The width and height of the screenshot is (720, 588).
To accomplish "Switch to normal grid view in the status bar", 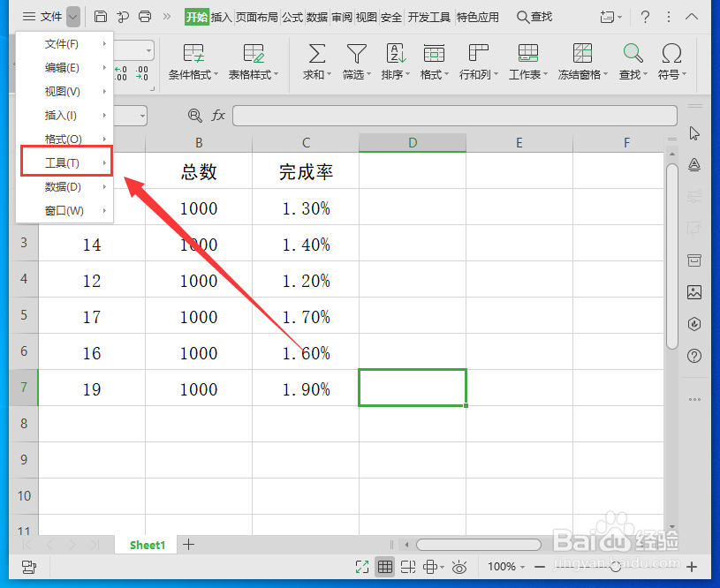I will coord(385,568).
